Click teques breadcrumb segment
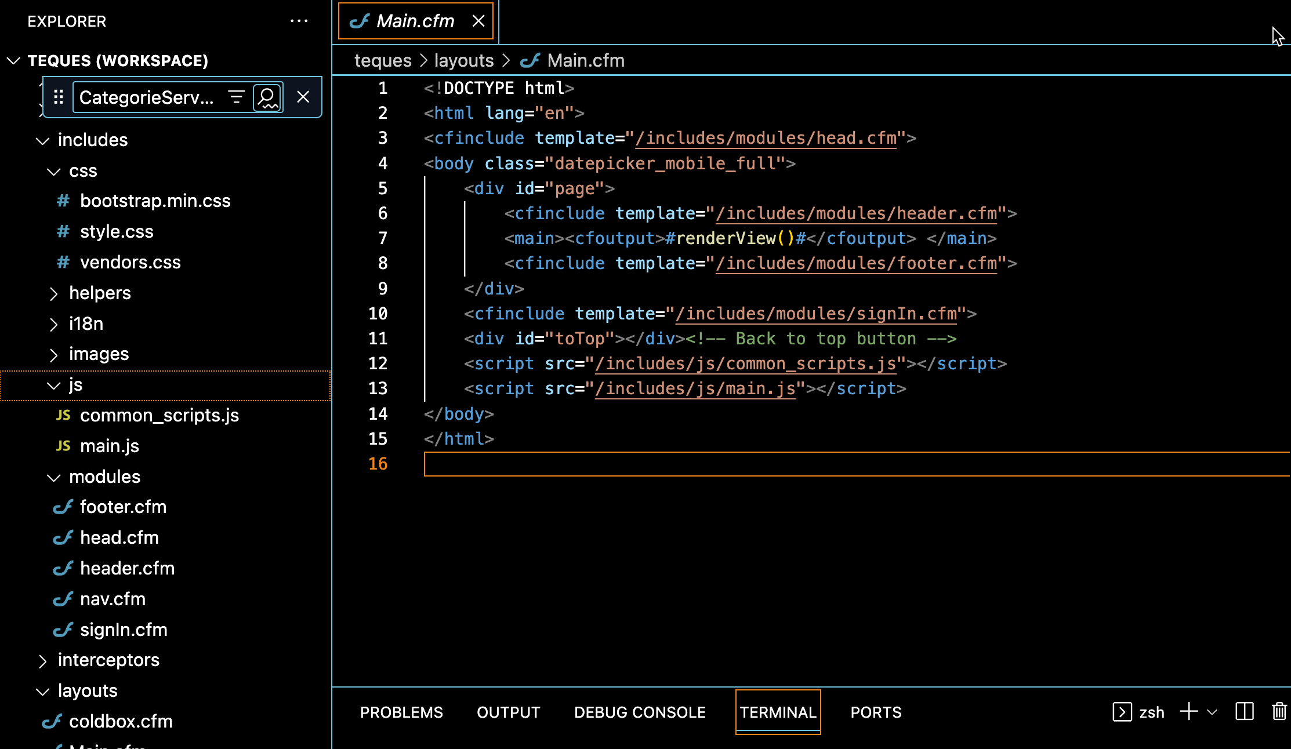 click(x=383, y=61)
